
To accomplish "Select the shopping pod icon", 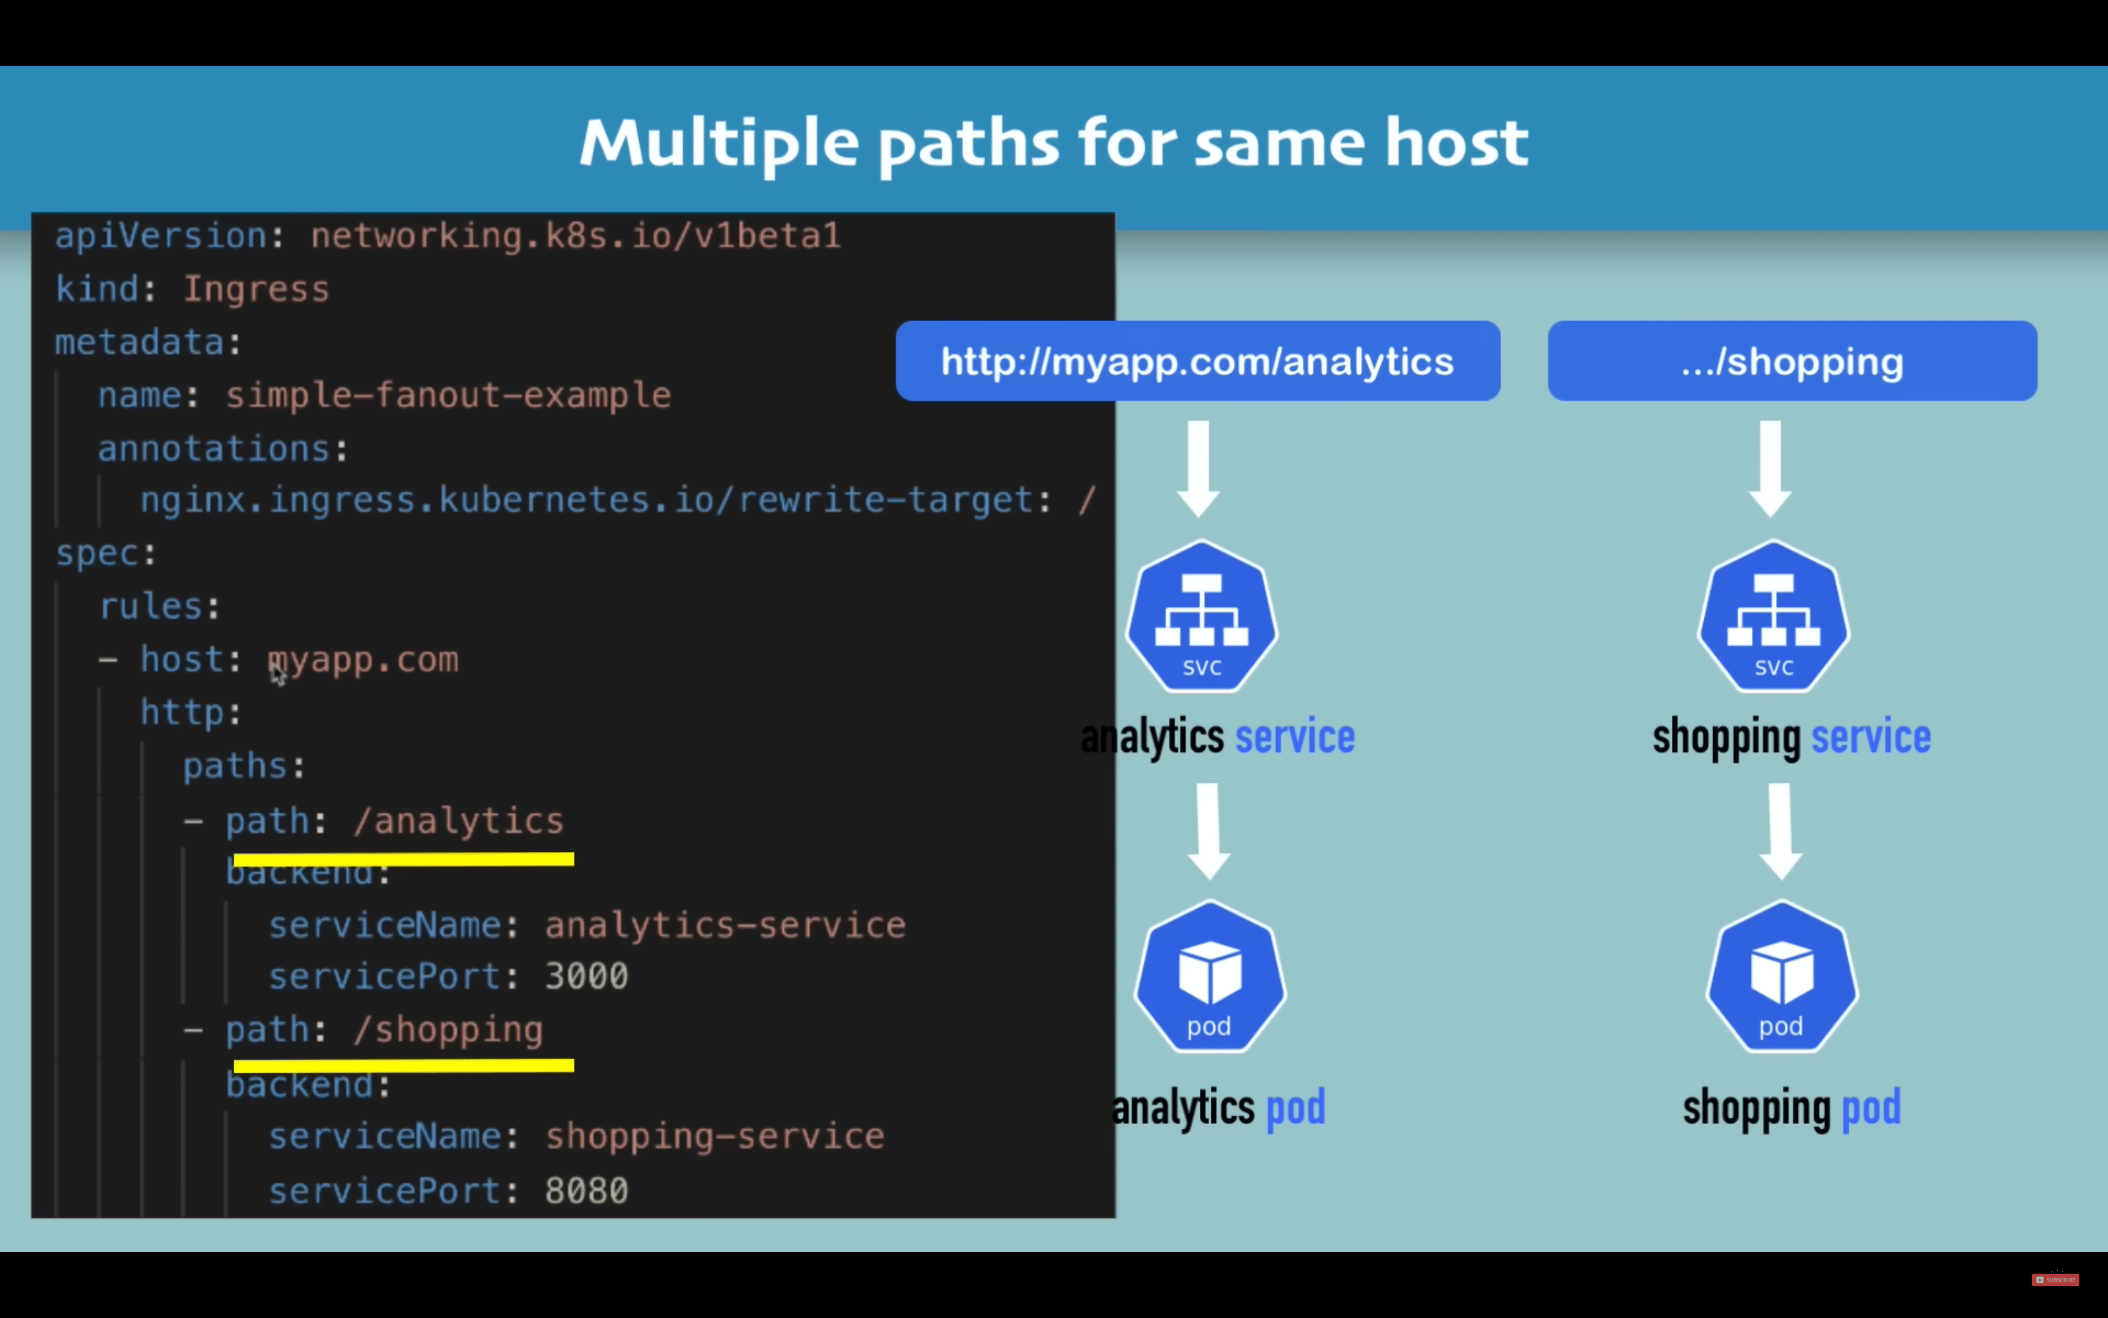I will pyautogui.click(x=1781, y=976).
